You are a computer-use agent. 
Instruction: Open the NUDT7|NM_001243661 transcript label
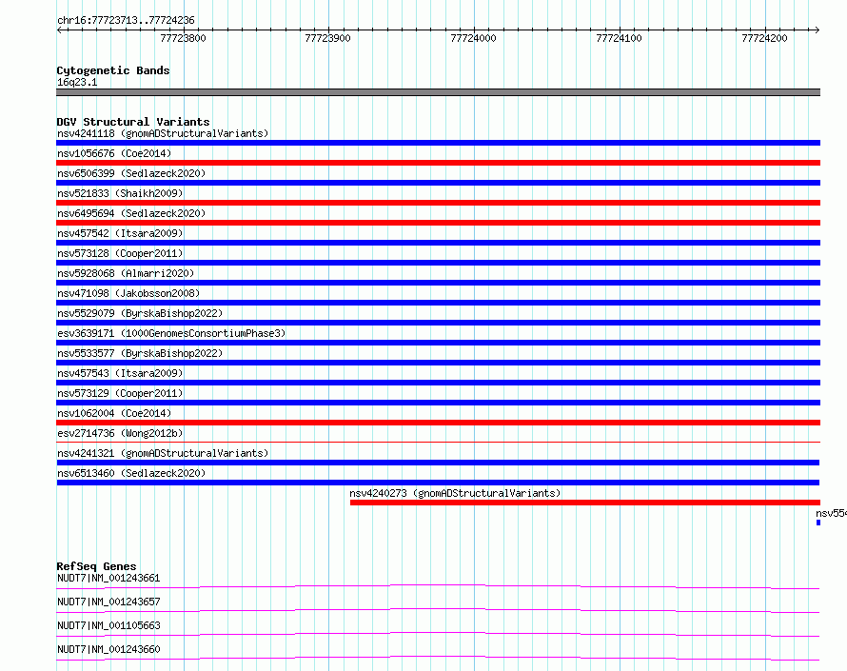[x=108, y=578]
